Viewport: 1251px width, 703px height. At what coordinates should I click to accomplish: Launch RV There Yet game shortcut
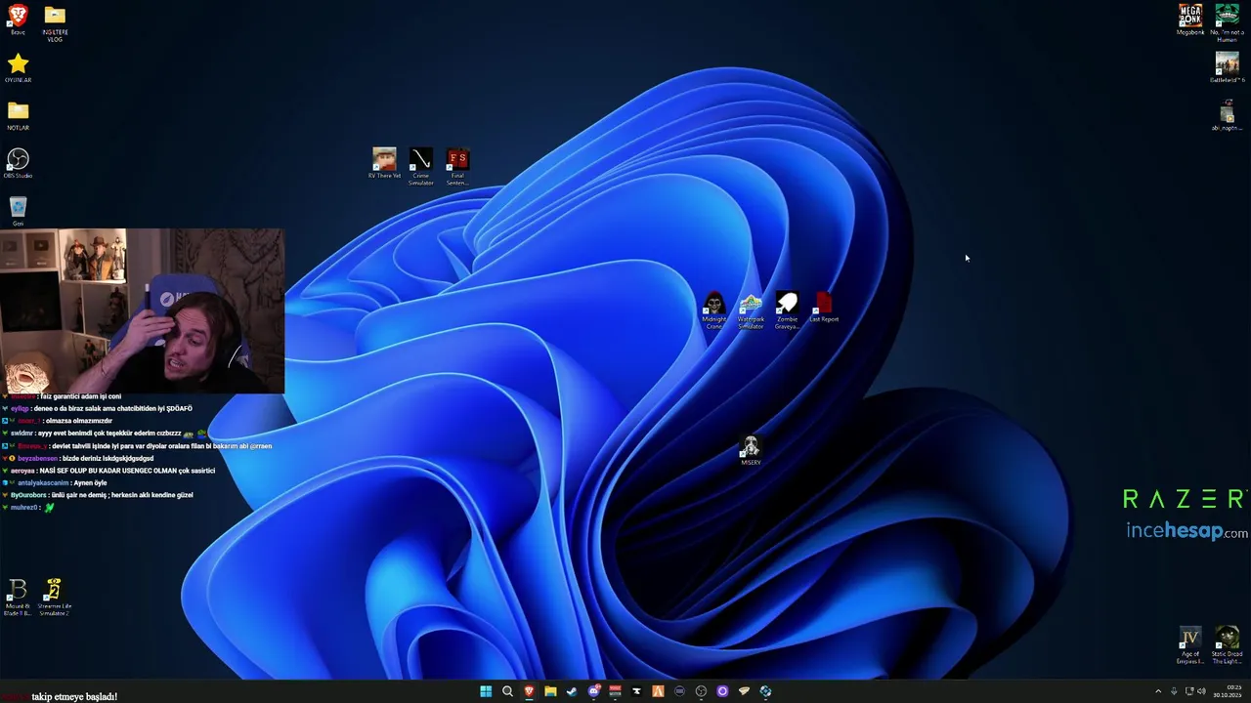pos(384,163)
